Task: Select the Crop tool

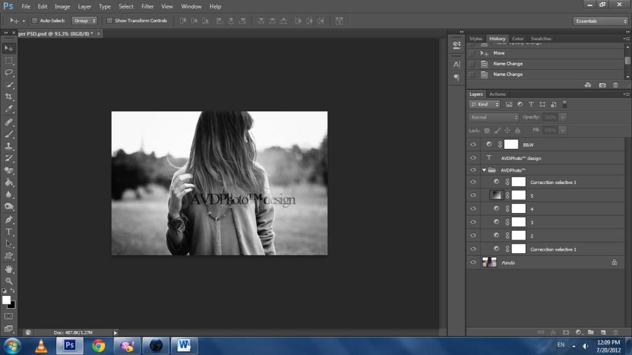Action: tap(9, 97)
